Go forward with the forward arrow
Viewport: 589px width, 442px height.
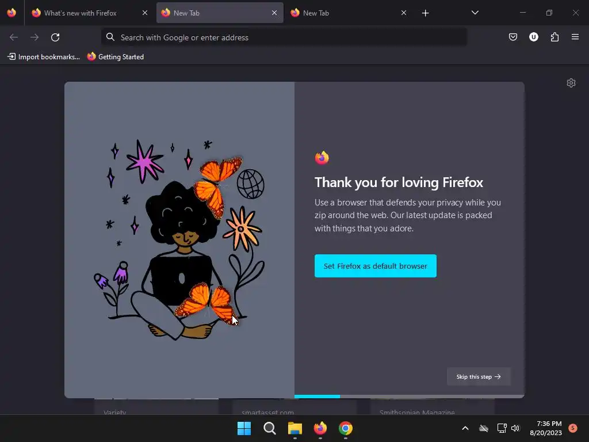pos(35,37)
